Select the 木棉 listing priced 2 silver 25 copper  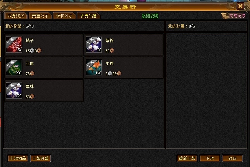[x=124, y=68]
